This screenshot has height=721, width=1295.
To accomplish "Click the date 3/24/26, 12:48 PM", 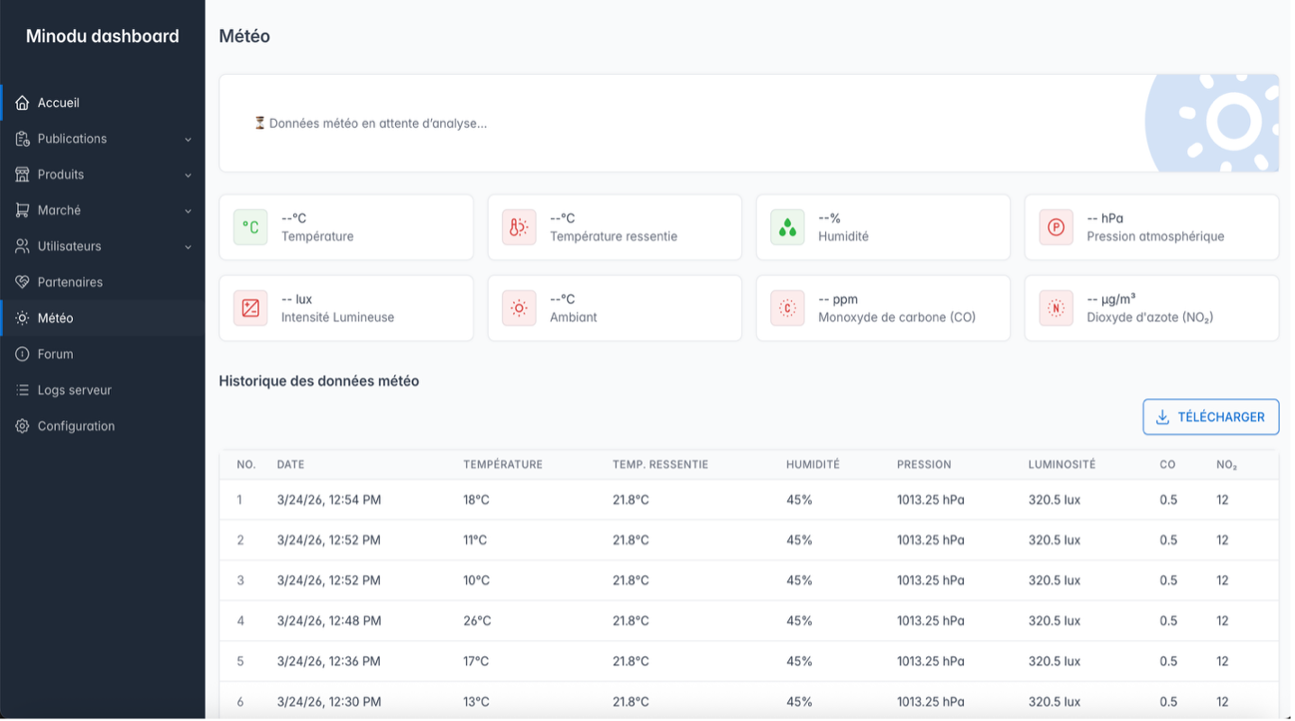I will [329, 621].
